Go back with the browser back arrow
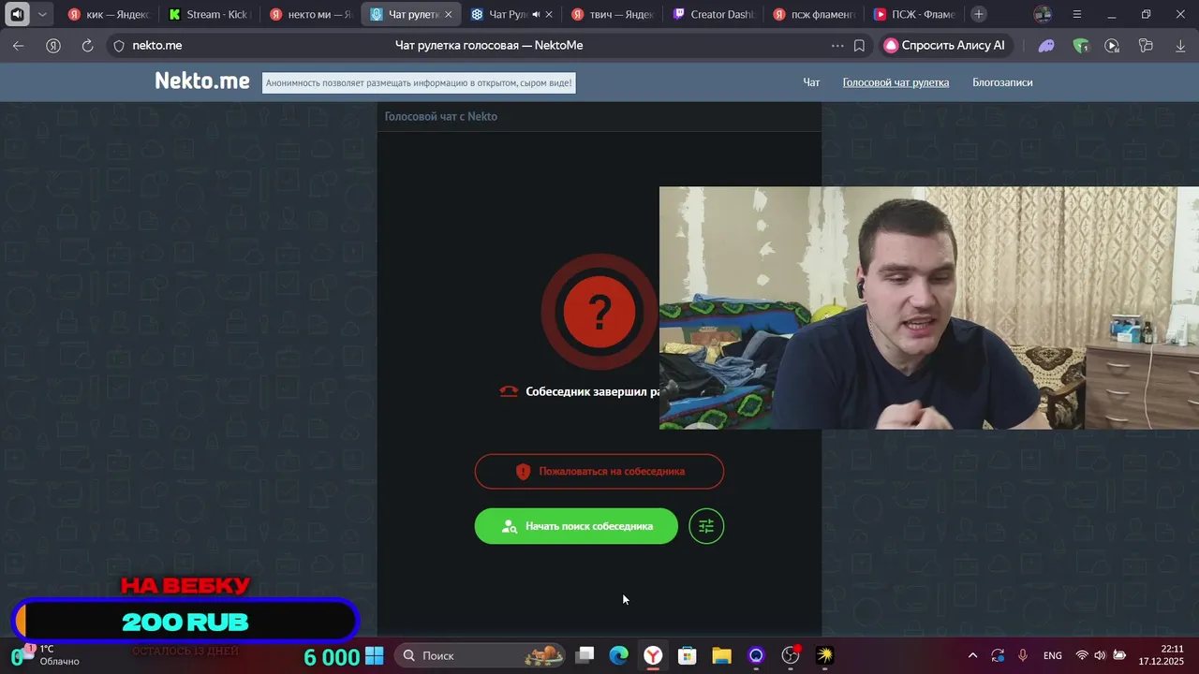Image resolution: width=1199 pixels, height=674 pixels. pos(19,45)
